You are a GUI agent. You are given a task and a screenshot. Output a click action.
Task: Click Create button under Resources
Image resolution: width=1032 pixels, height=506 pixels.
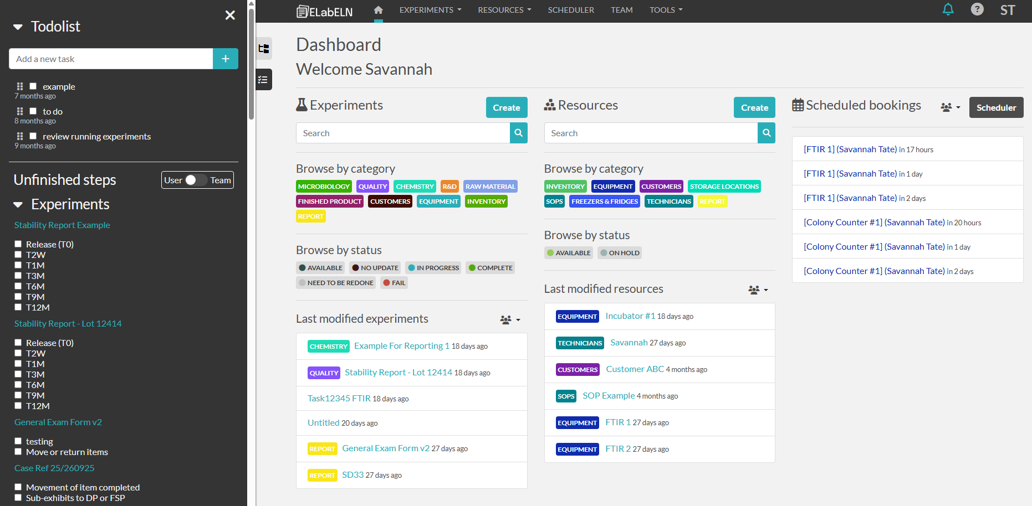point(754,107)
